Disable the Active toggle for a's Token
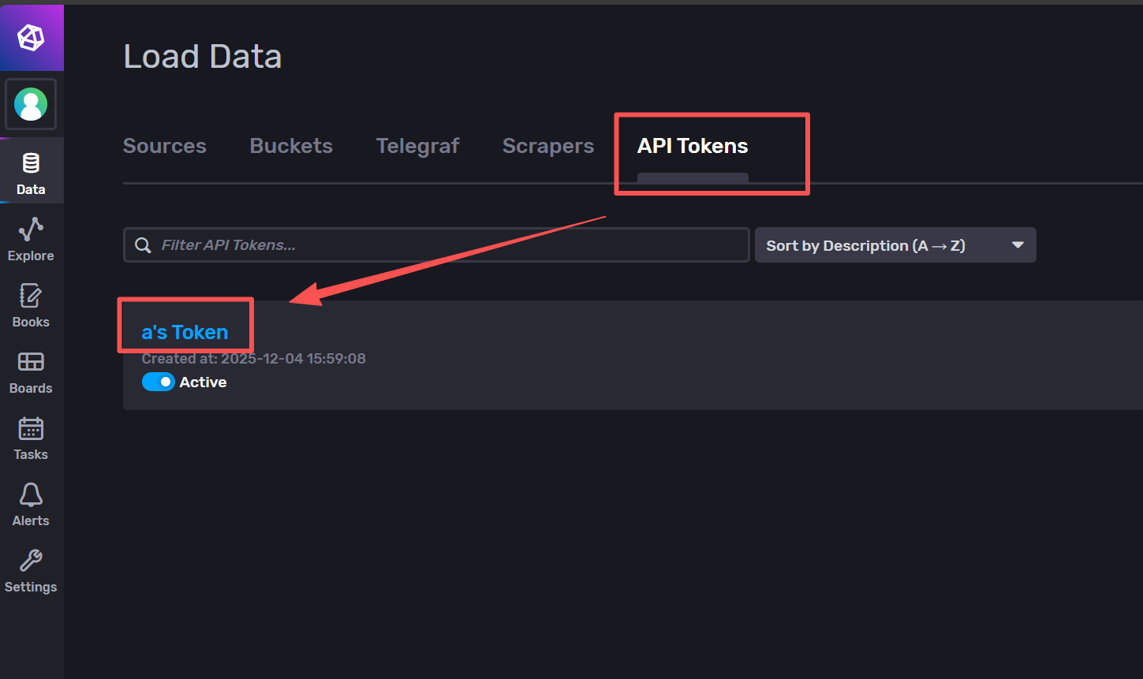Viewport: 1143px width, 679px height. pos(158,382)
